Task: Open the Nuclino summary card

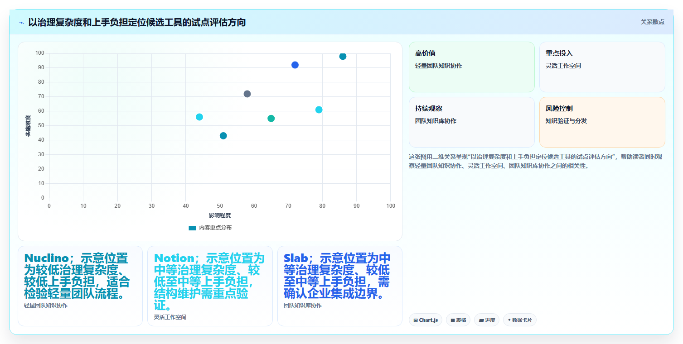Action: tap(80, 286)
